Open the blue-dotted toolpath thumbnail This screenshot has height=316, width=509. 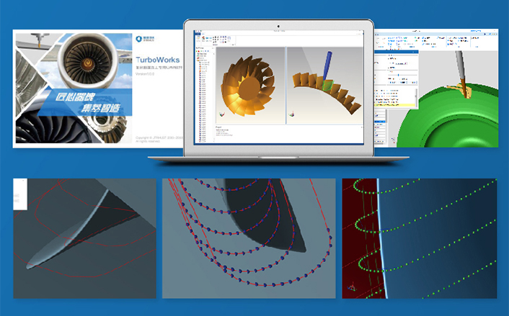pos(249,238)
